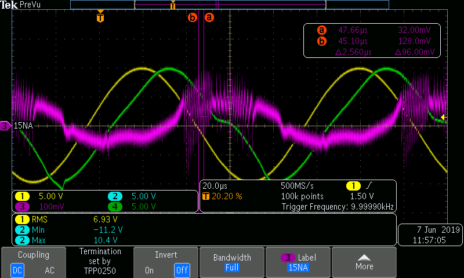The height and width of the screenshot is (278, 464).
Task: Click the rising edge trigger slope icon
Action: [369, 186]
